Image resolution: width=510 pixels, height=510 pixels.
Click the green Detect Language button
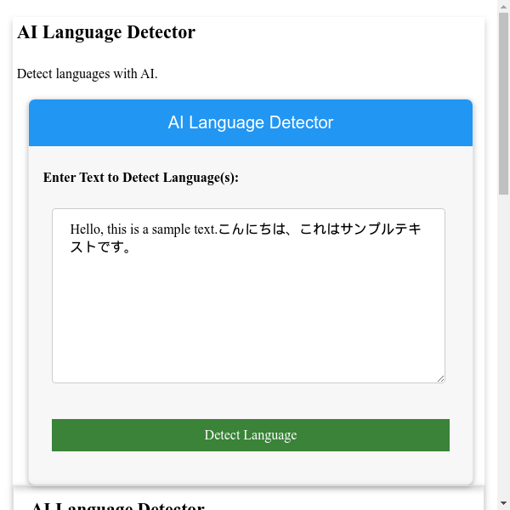(250, 435)
